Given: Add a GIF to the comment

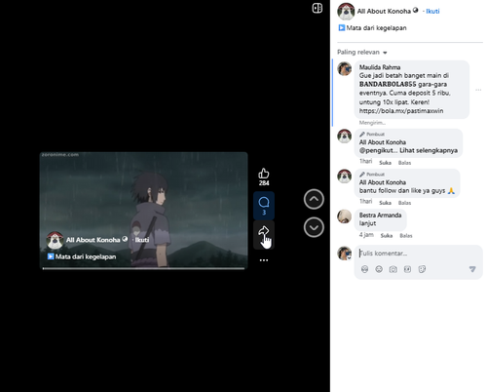Looking at the screenshot, I should point(407,269).
